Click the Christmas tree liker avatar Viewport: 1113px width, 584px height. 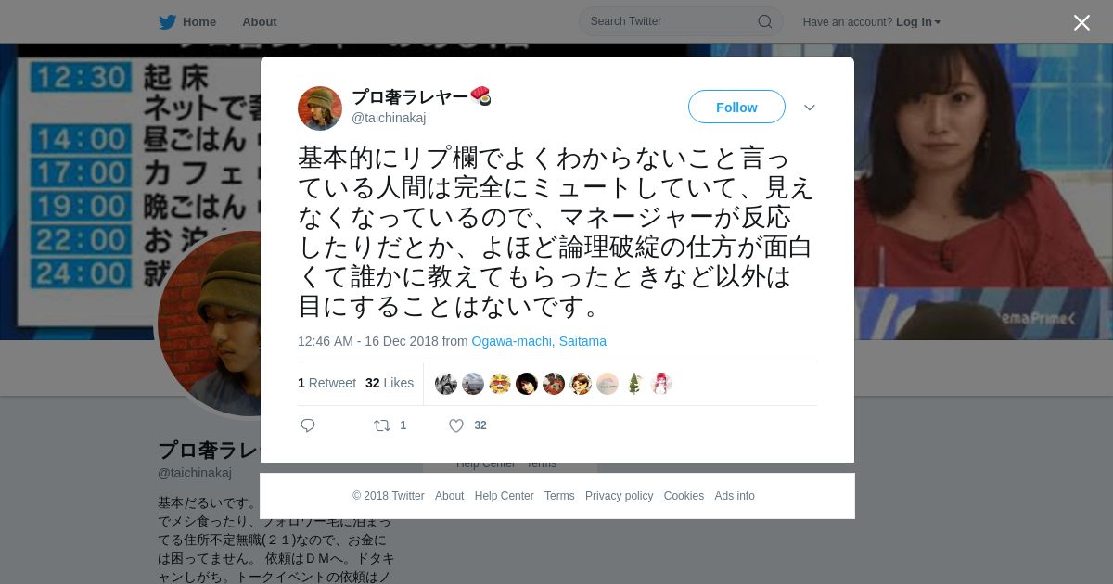(x=634, y=384)
